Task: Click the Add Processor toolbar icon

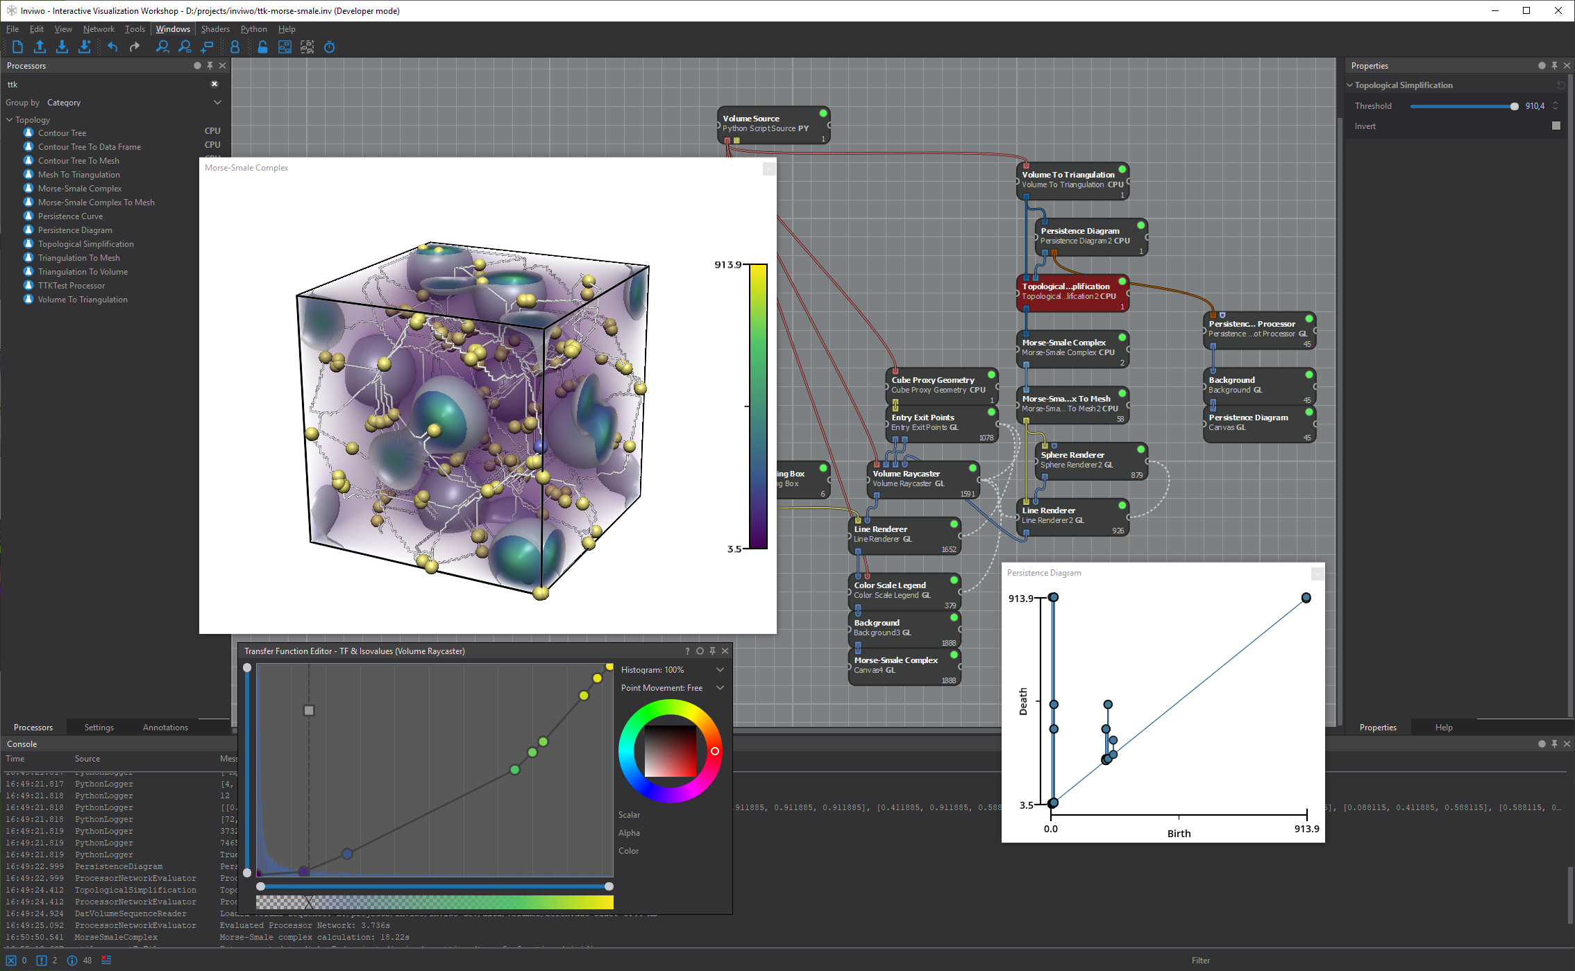Action: coord(207,47)
